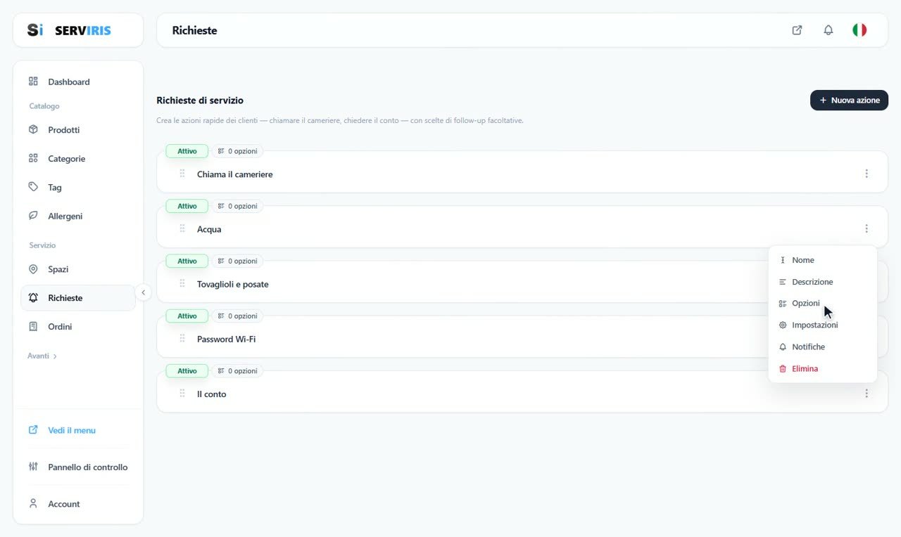
Task: Open Ordini in the sidebar
Action: pyautogui.click(x=78, y=327)
